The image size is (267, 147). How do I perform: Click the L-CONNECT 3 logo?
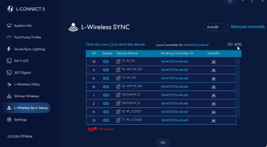click(10, 9)
